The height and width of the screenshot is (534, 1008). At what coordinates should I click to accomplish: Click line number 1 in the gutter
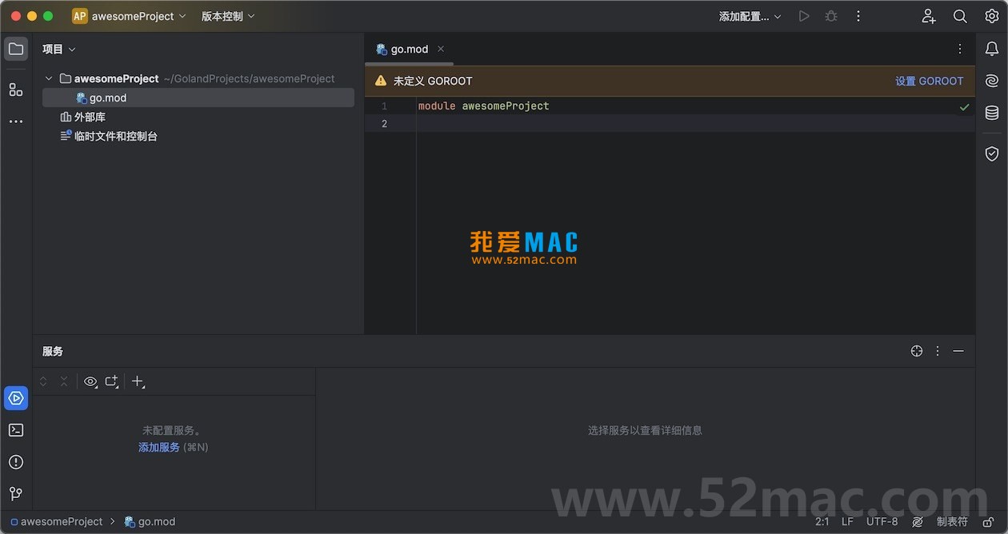click(384, 106)
